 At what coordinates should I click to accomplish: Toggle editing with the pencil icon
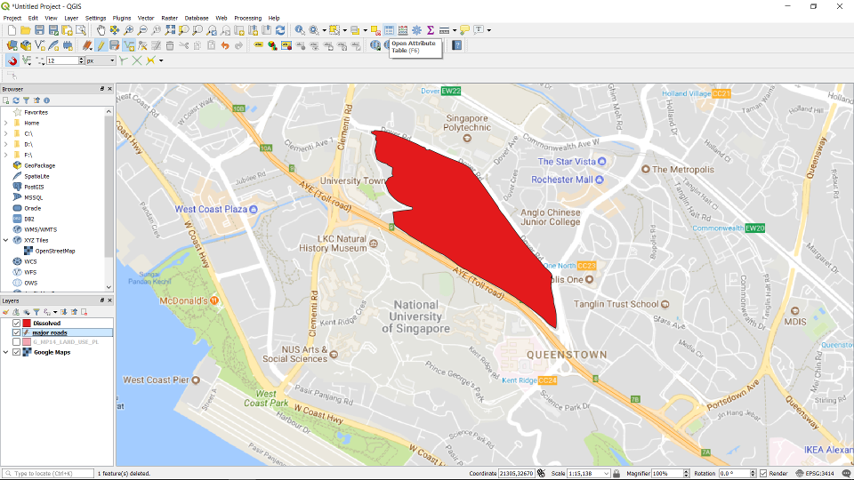(x=101, y=45)
